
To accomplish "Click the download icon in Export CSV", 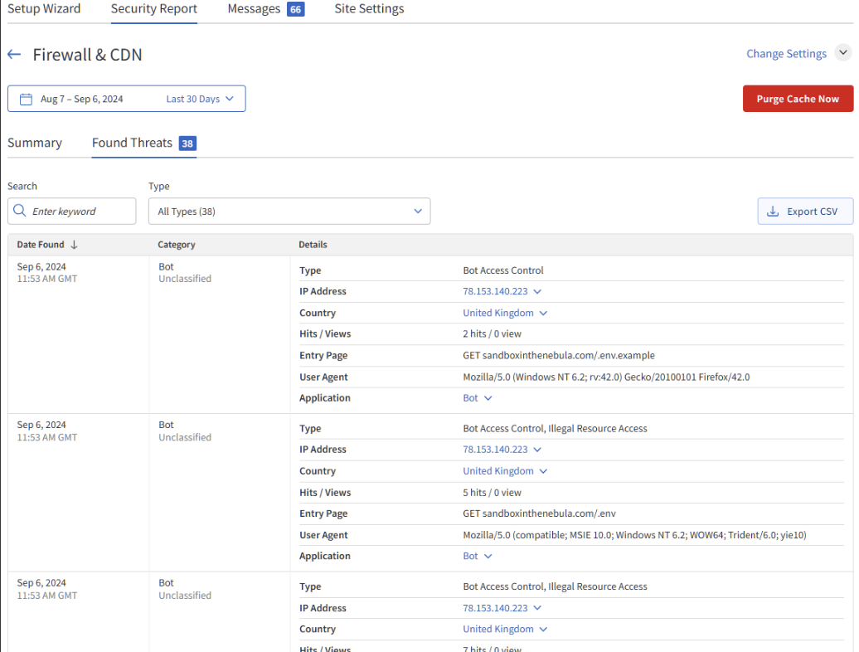I will point(773,212).
